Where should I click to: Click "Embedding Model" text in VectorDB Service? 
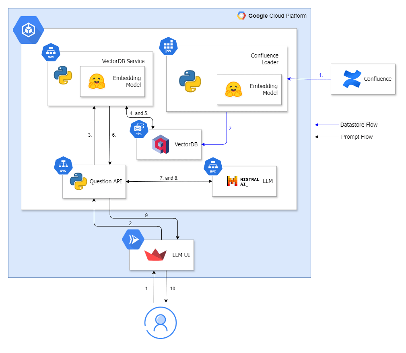[x=127, y=81]
